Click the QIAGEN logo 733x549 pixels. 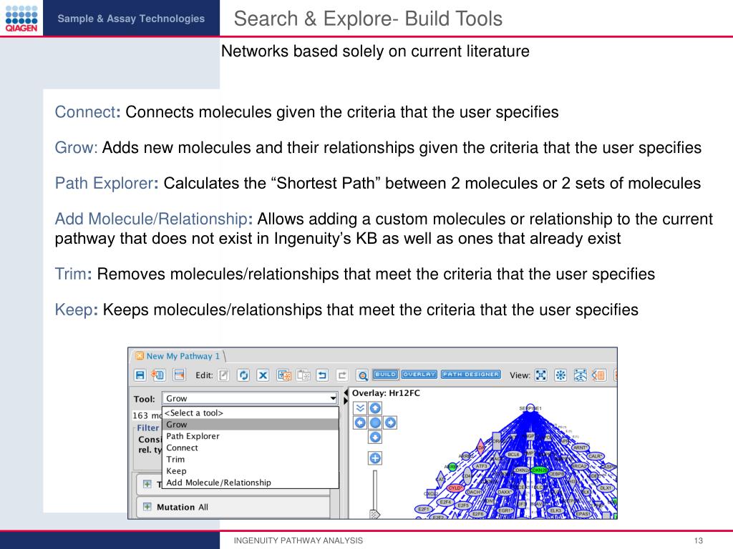point(21,18)
